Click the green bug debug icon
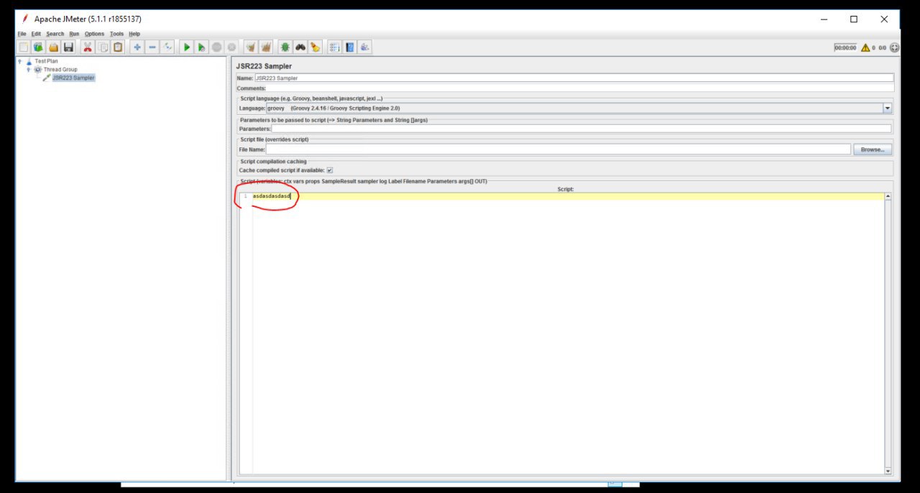The height and width of the screenshot is (493, 920). tap(285, 47)
